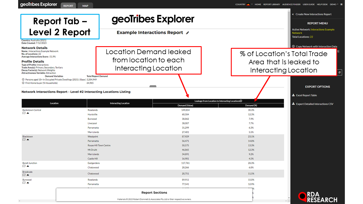Click the Eastgardens interacting location cell
The height and width of the screenshot is (204, 363).
pyautogui.click(x=94, y=163)
